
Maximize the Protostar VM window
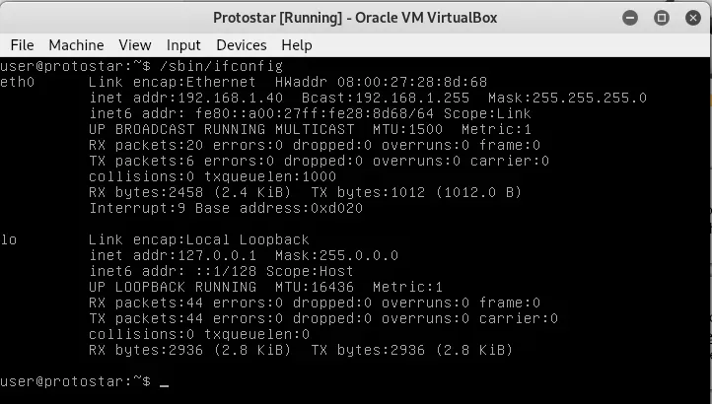tap(662, 18)
